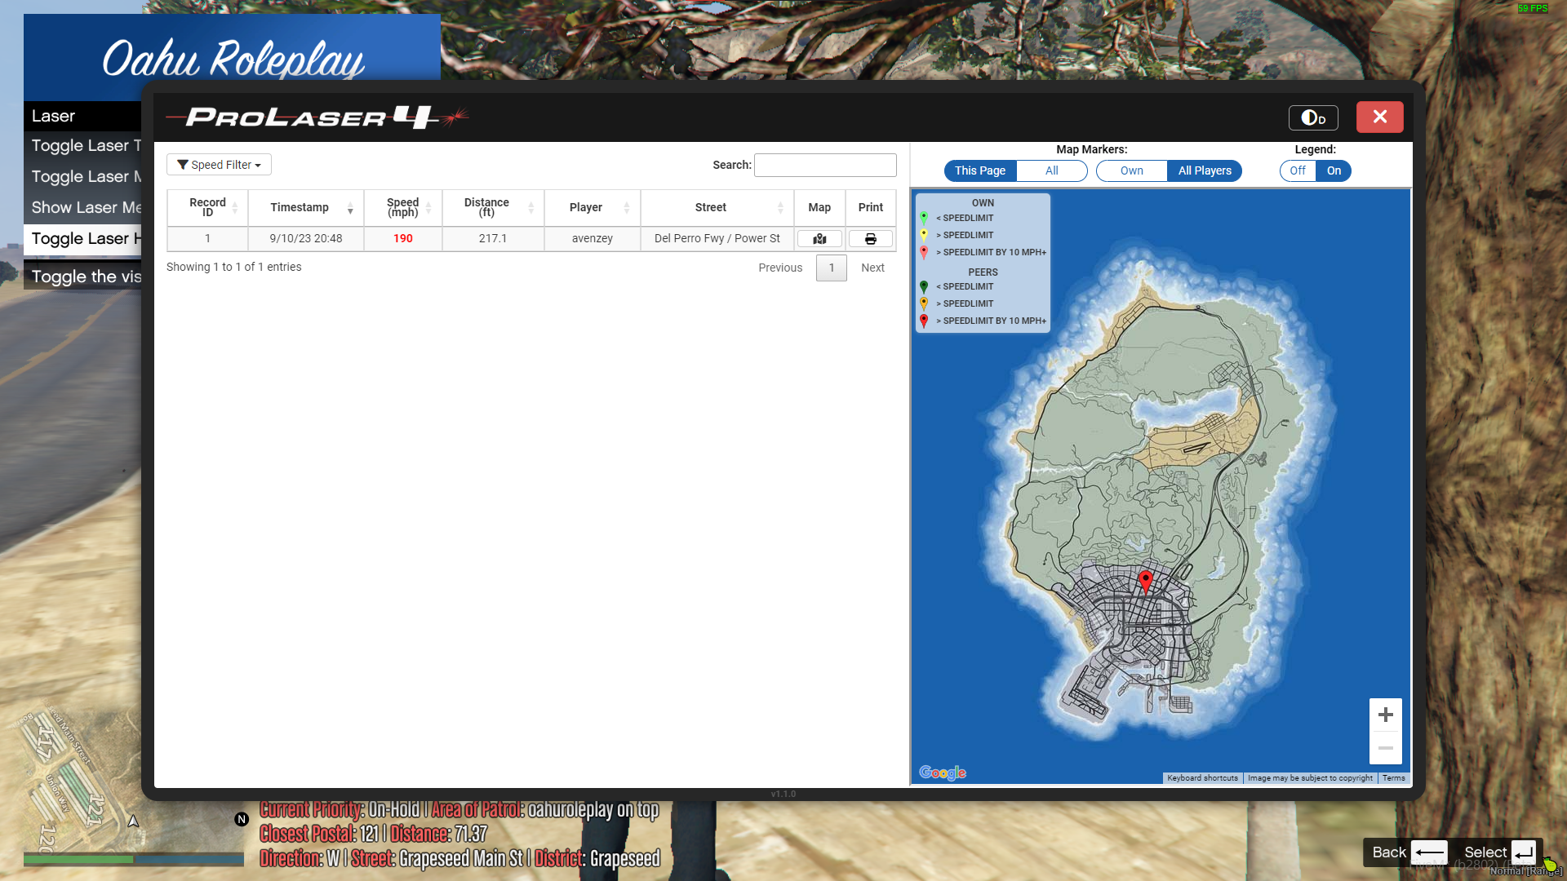
Task: Click into the Search input field
Action: point(825,165)
